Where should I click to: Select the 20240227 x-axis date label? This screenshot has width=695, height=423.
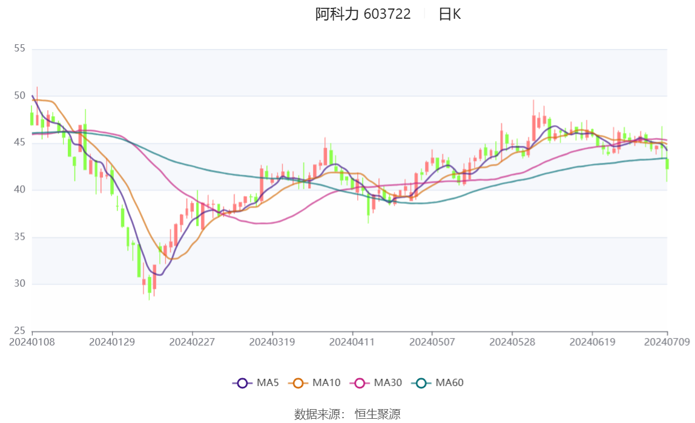pyautogui.click(x=192, y=343)
